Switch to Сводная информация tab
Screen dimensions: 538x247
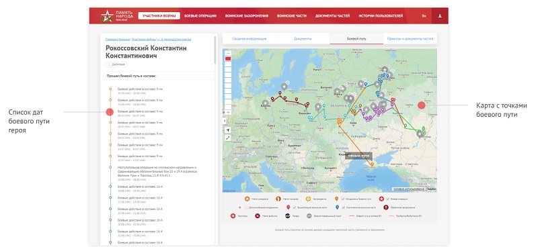[x=249, y=39]
